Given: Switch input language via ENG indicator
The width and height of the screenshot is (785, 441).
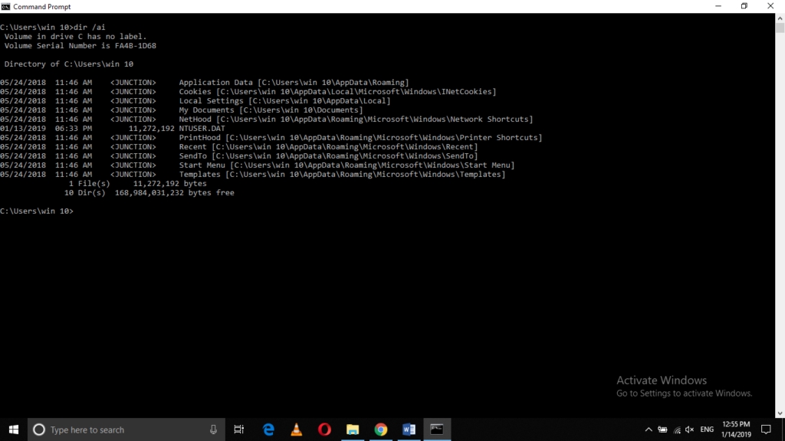Looking at the screenshot, I should (x=707, y=430).
